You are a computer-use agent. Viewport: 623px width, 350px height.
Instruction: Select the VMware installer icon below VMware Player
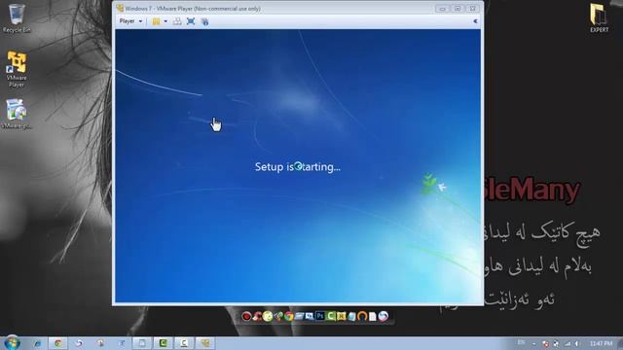tap(17, 114)
